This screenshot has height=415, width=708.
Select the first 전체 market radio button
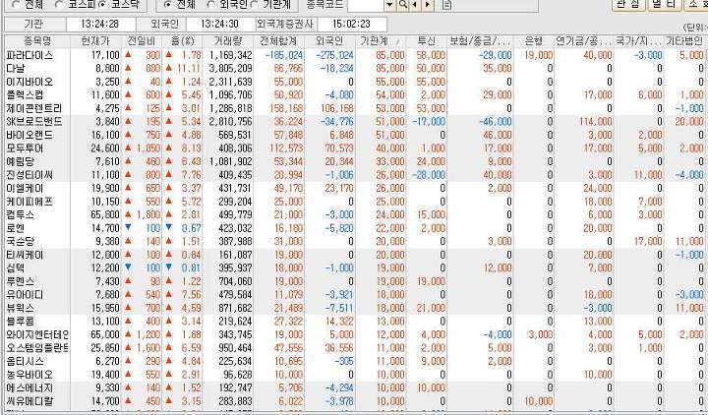point(16,5)
